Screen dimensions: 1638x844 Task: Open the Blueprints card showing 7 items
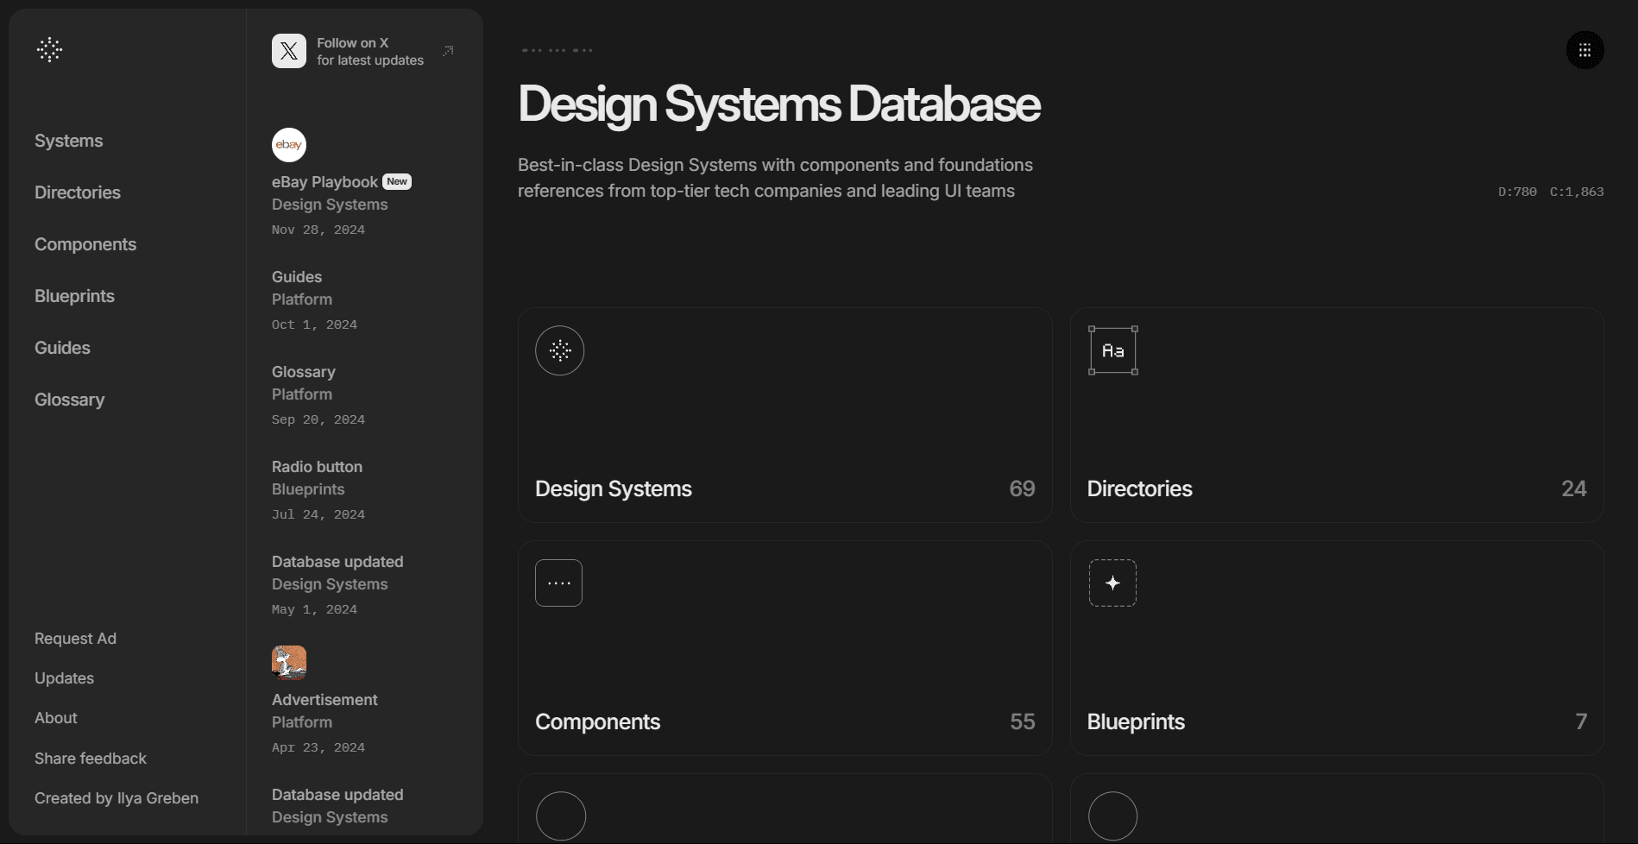click(x=1336, y=647)
